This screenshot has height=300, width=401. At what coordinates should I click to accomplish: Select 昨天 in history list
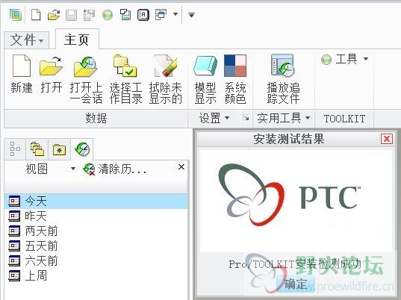pyautogui.click(x=96, y=216)
